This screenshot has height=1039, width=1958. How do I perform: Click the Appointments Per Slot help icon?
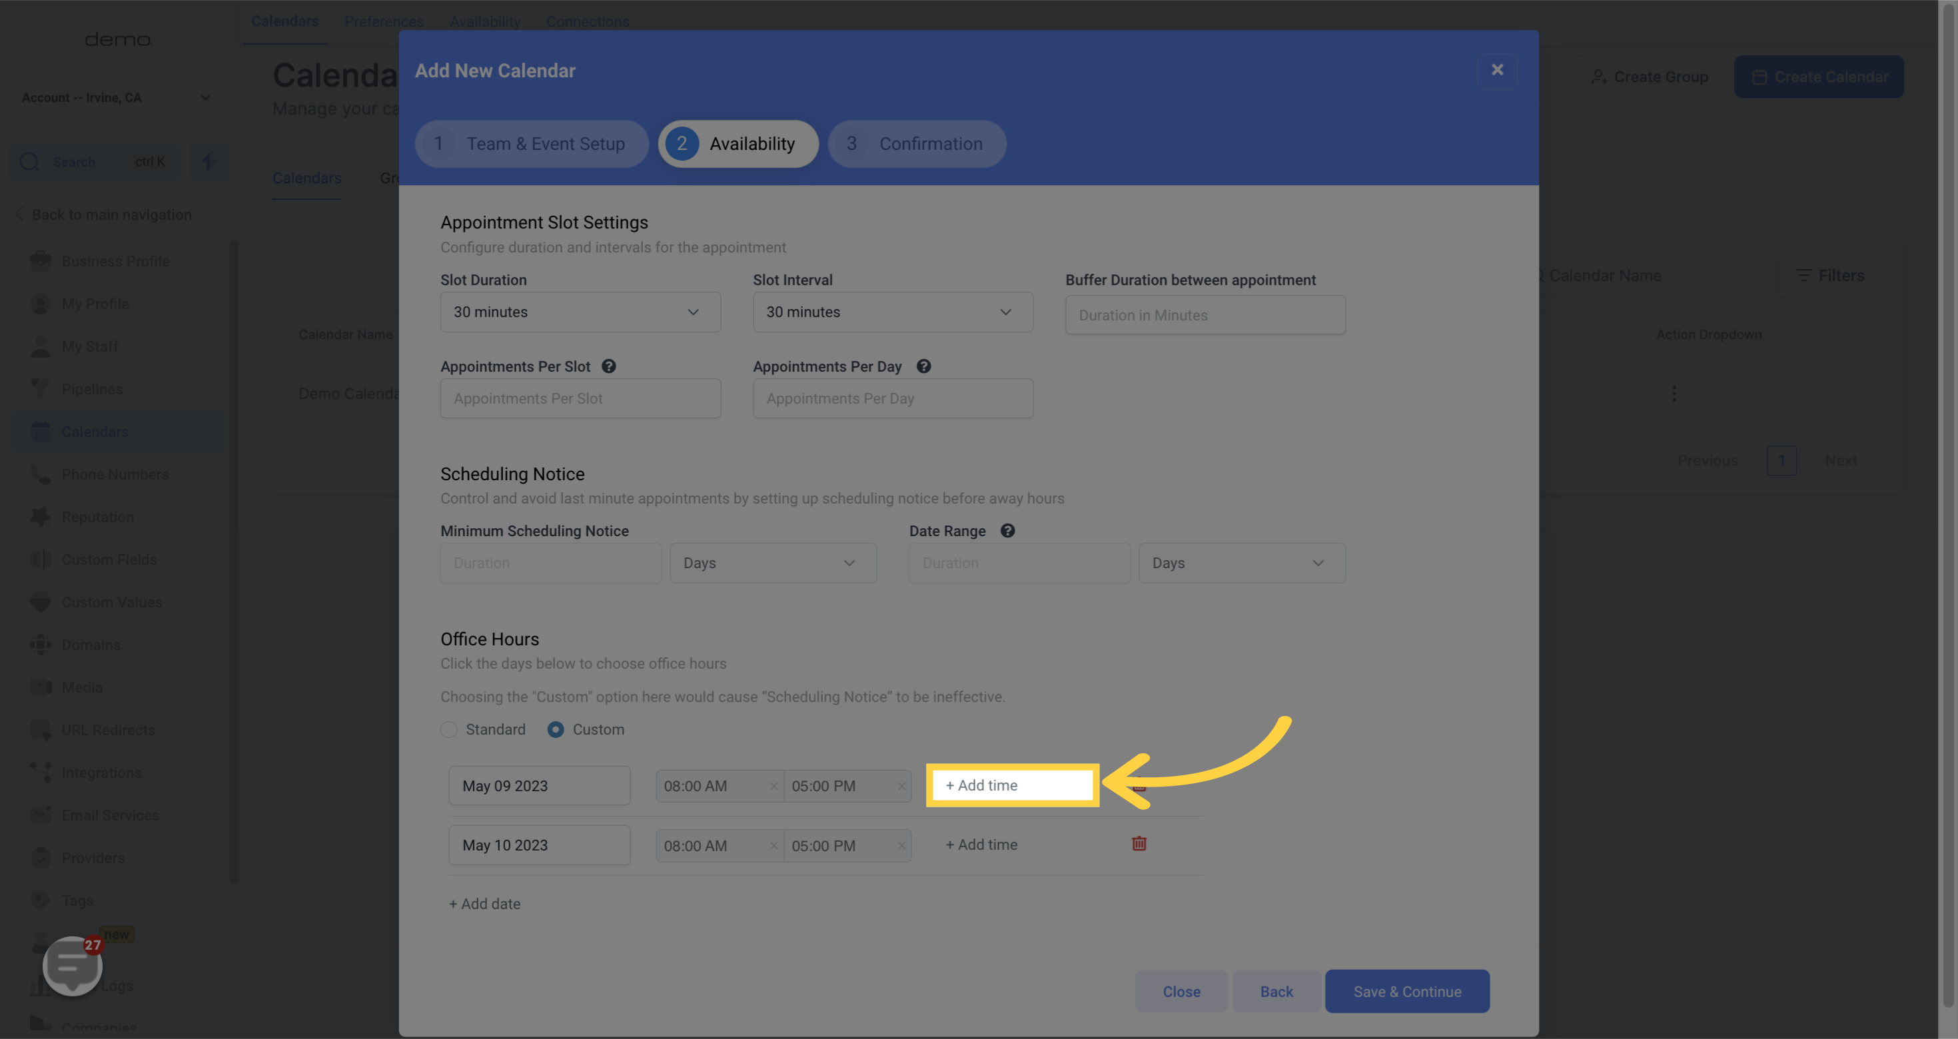pyautogui.click(x=609, y=366)
